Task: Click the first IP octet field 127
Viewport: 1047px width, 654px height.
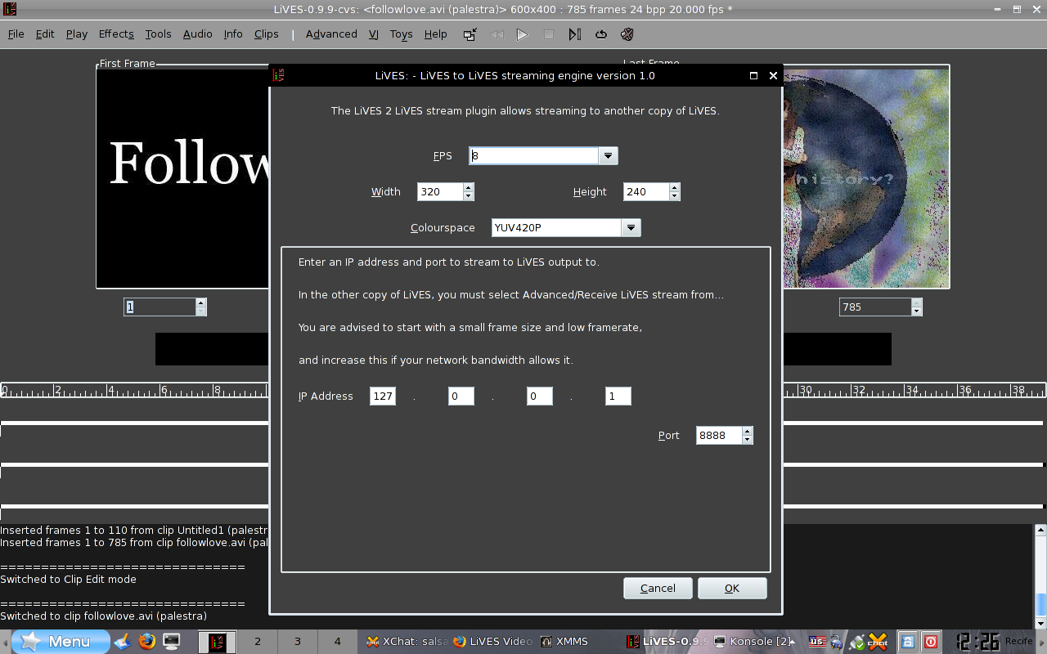Action: [383, 396]
